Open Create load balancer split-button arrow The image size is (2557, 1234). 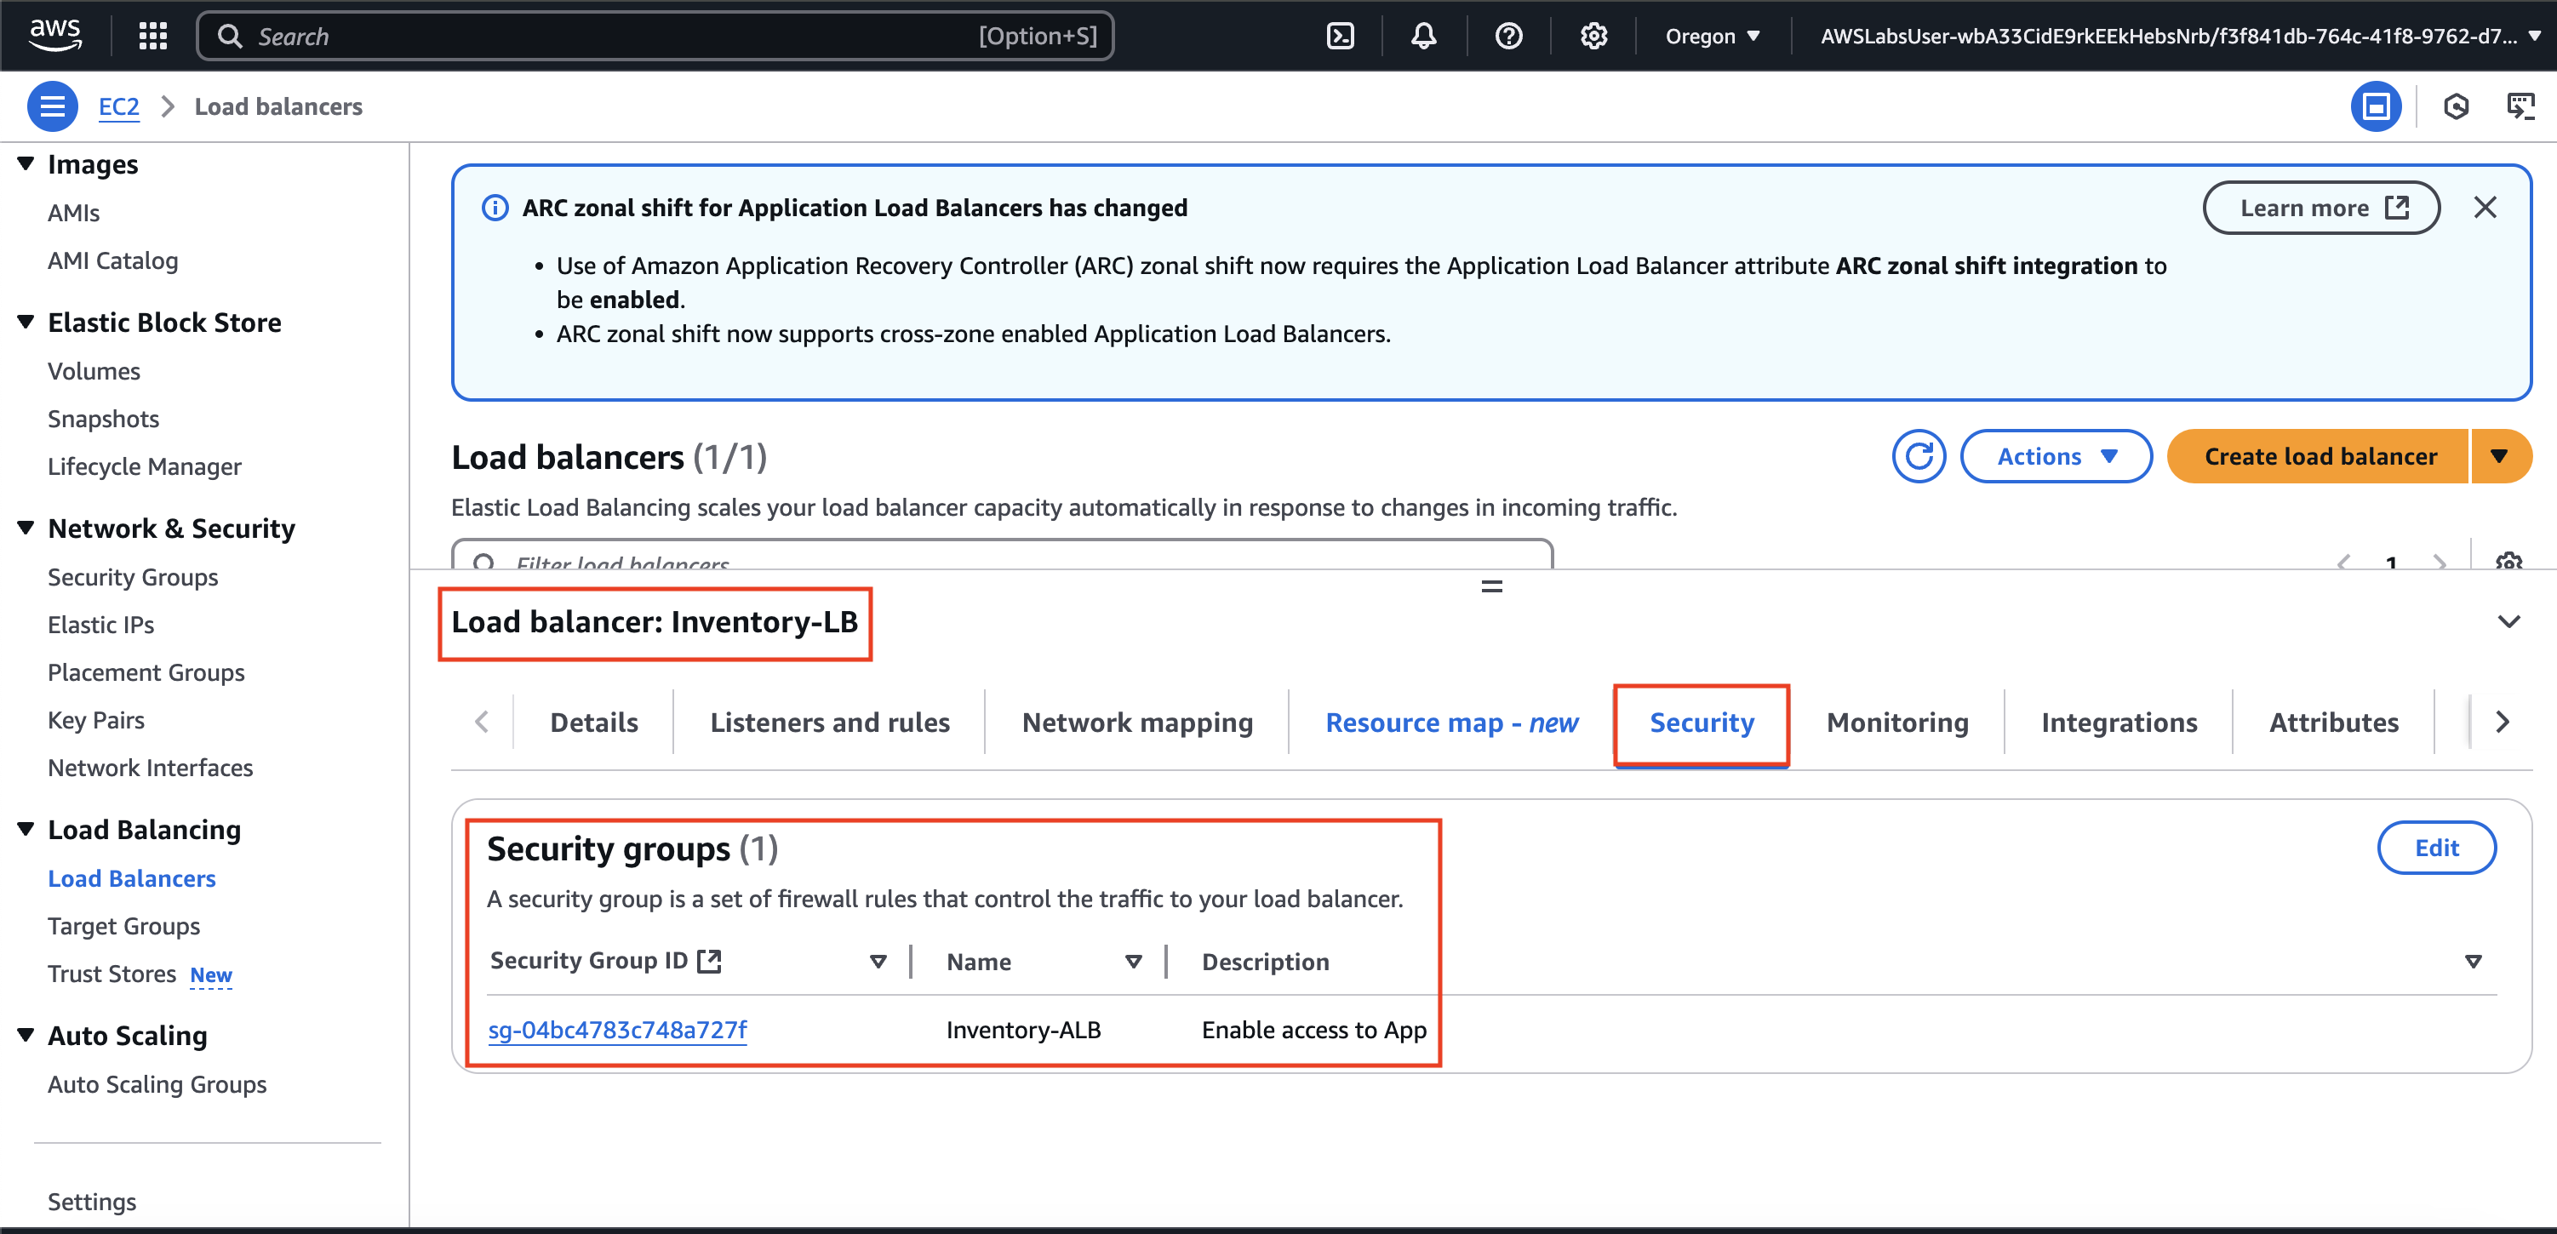[2501, 457]
